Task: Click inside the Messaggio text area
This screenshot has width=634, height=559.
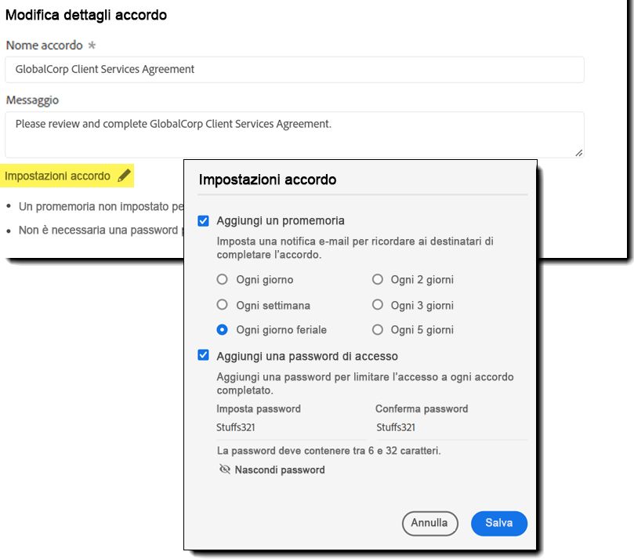Action: point(295,135)
